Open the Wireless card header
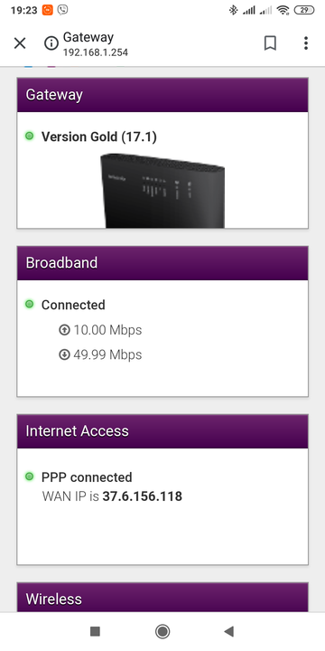This screenshot has width=325, height=651. (162, 598)
